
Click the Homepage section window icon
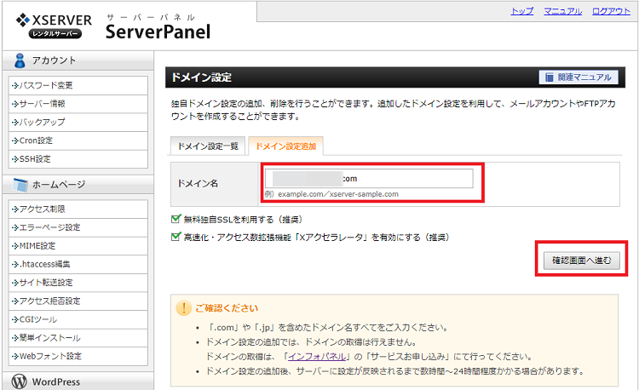[x=20, y=185]
